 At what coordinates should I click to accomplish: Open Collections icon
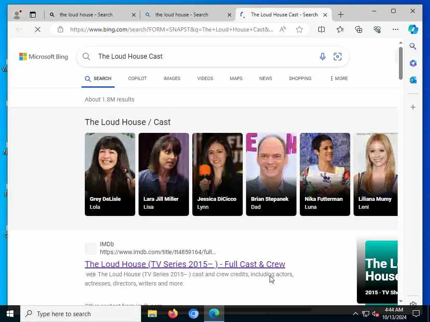359,29
